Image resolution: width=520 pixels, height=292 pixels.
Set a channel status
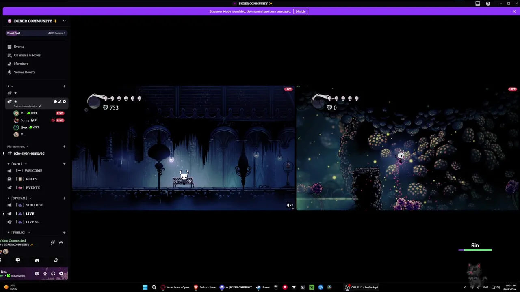pos(27,106)
